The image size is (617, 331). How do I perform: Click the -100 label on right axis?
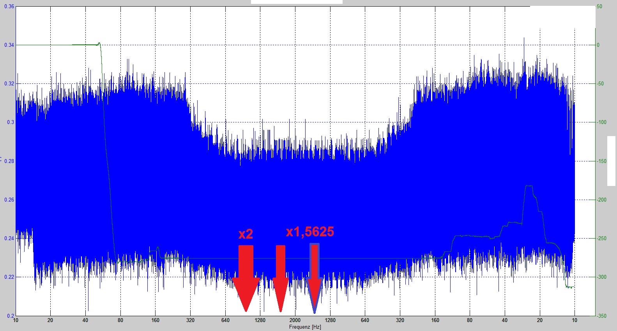click(602, 122)
